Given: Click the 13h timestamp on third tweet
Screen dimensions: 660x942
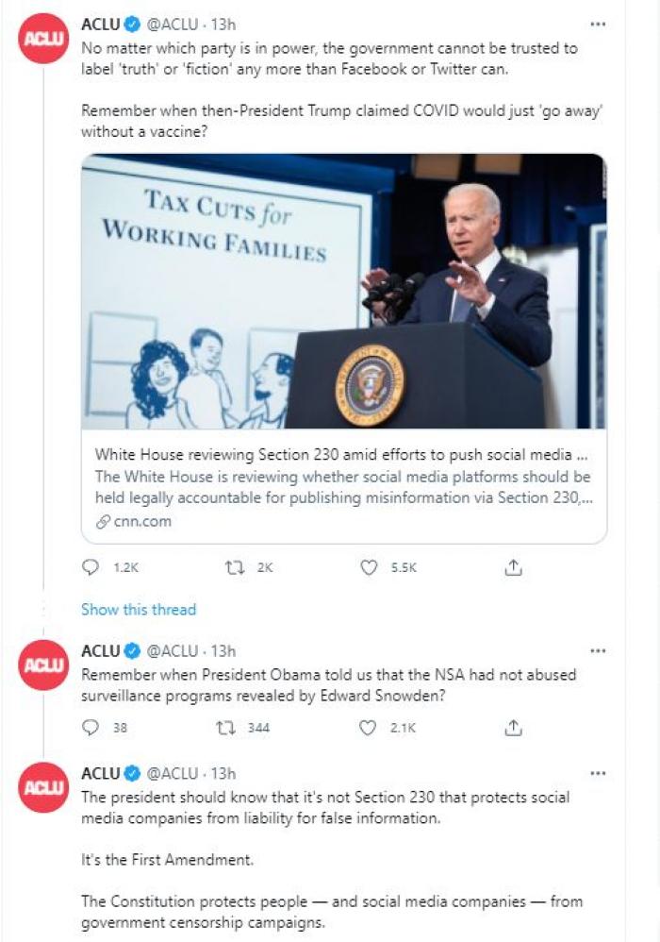Looking at the screenshot, I should coord(223,773).
